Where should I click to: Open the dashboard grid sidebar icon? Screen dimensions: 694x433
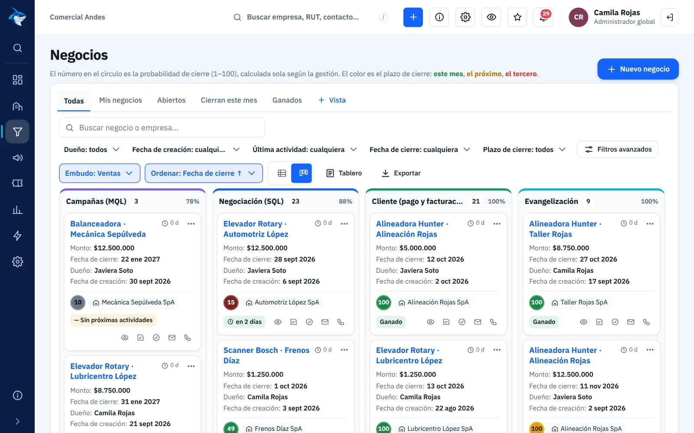tap(17, 80)
